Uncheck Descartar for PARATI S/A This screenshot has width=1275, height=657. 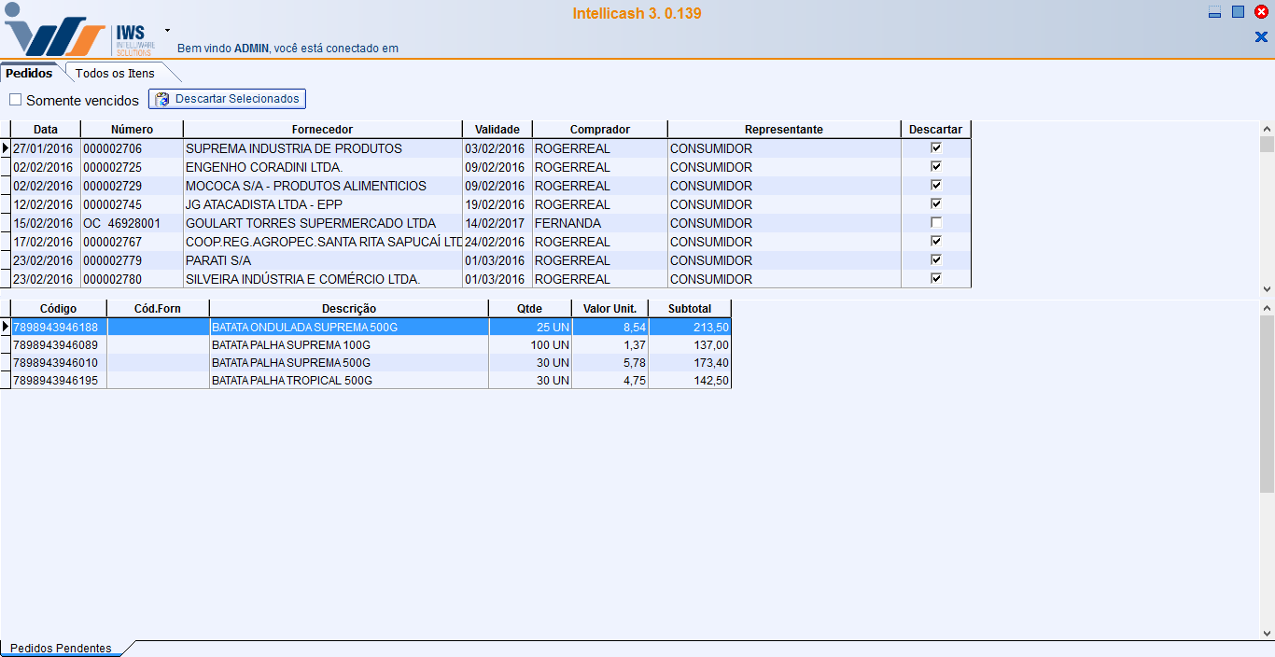click(x=936, y=260)
